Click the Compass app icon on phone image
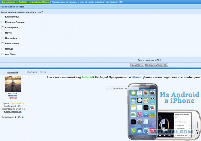Viewport: 201px width, 141px height. point(133,122)
